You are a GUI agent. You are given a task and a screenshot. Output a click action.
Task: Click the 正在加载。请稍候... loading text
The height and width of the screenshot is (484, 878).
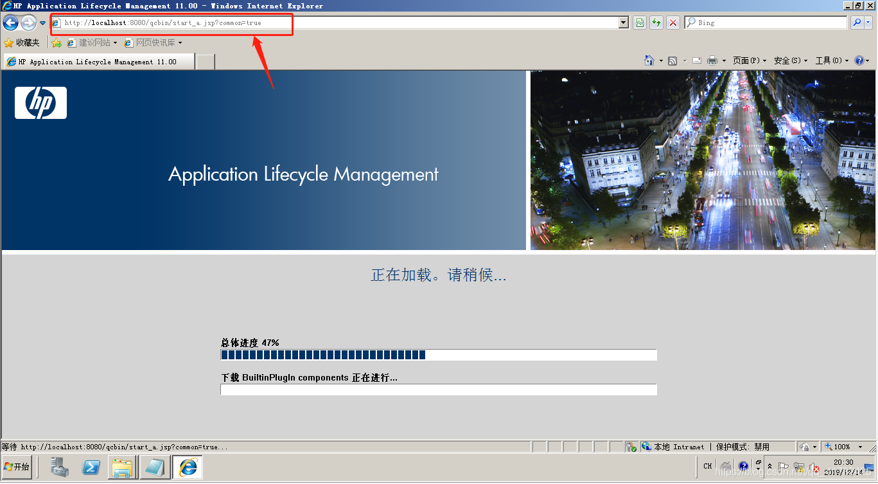click(x=439, y=275)
